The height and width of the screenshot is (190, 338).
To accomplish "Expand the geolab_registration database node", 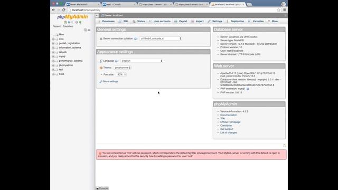I will coord(53,43).
